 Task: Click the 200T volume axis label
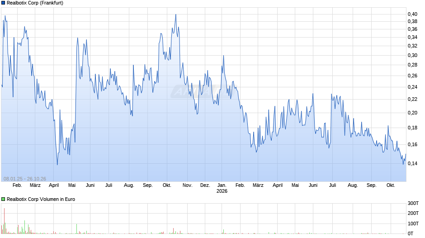tap(413, 213)
